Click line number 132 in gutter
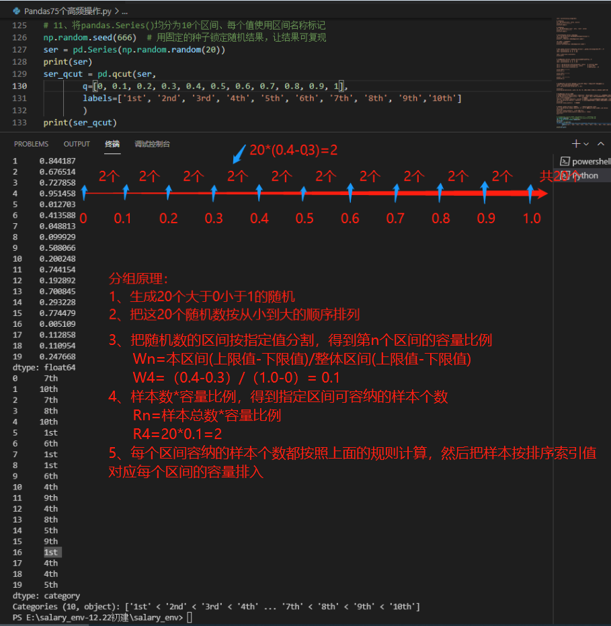 point(19,110)
